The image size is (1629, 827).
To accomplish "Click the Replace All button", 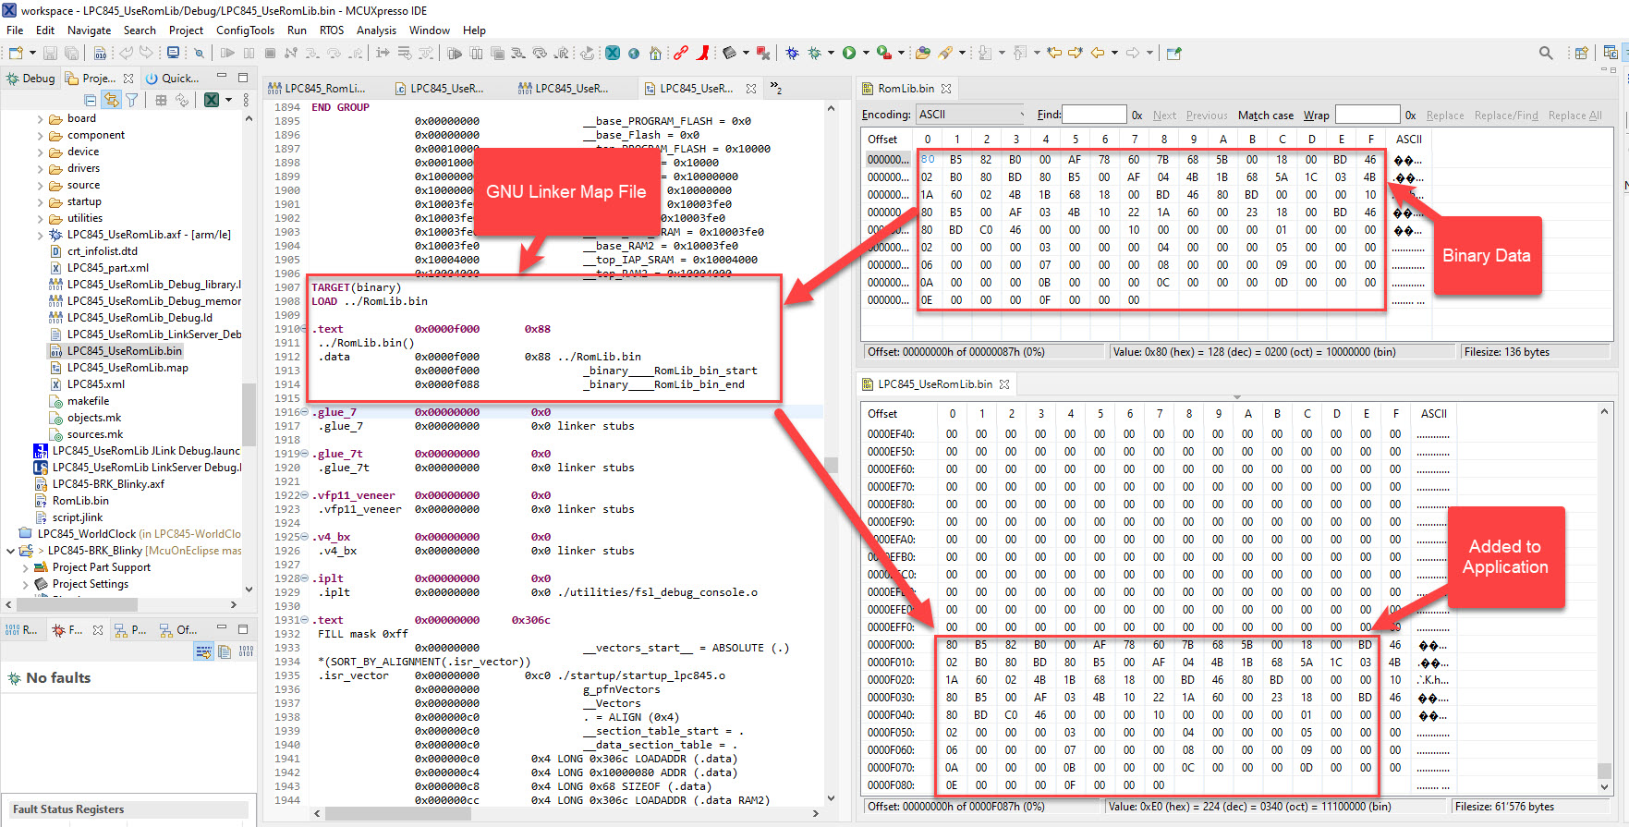I will [1574, 116].
